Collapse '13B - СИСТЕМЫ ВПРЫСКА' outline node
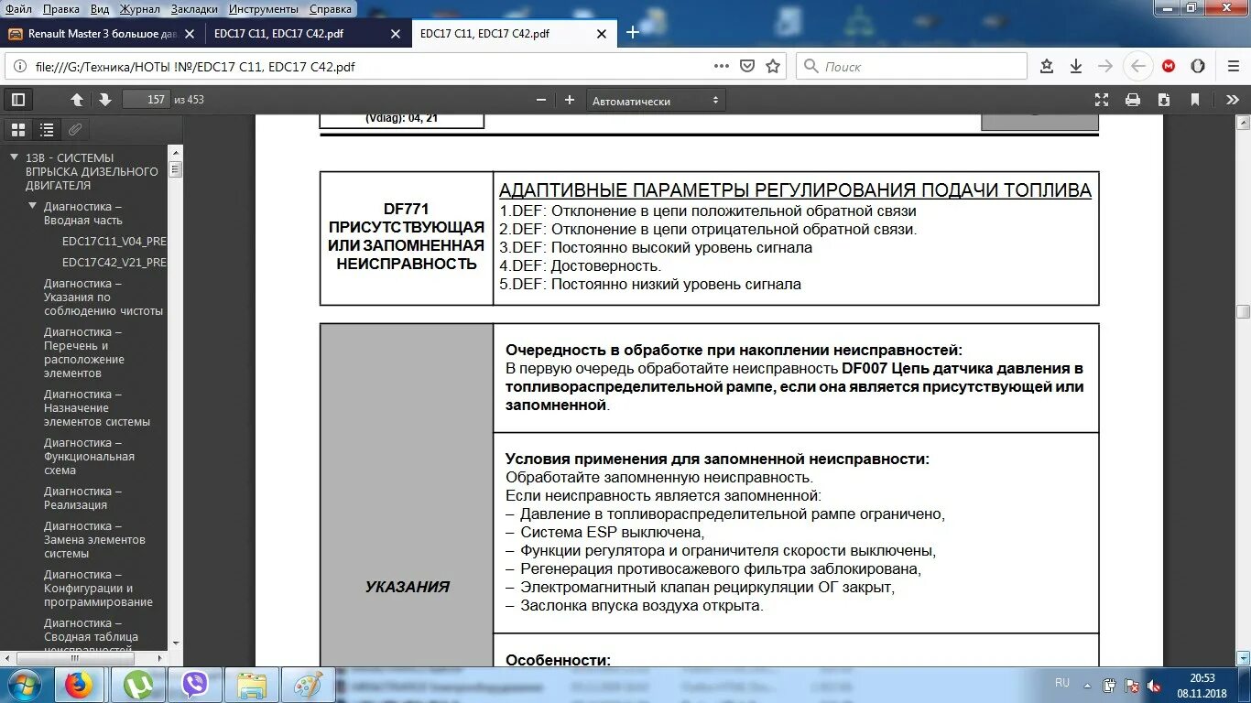Viewport: 1251px width, 703px height. 15,157
